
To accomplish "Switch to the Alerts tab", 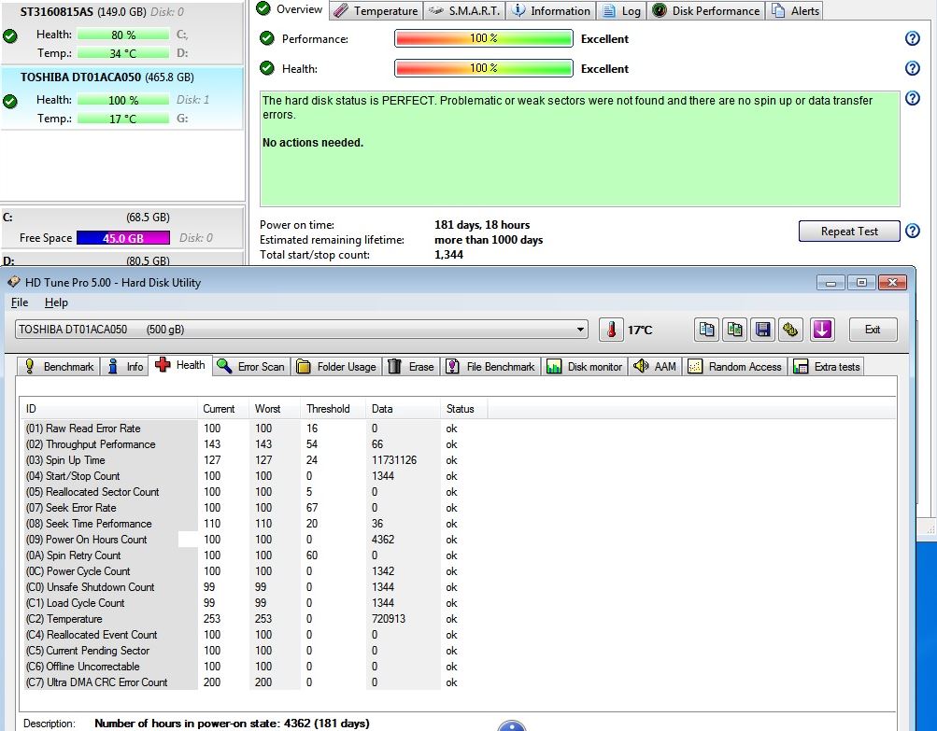I will [795, 11].
